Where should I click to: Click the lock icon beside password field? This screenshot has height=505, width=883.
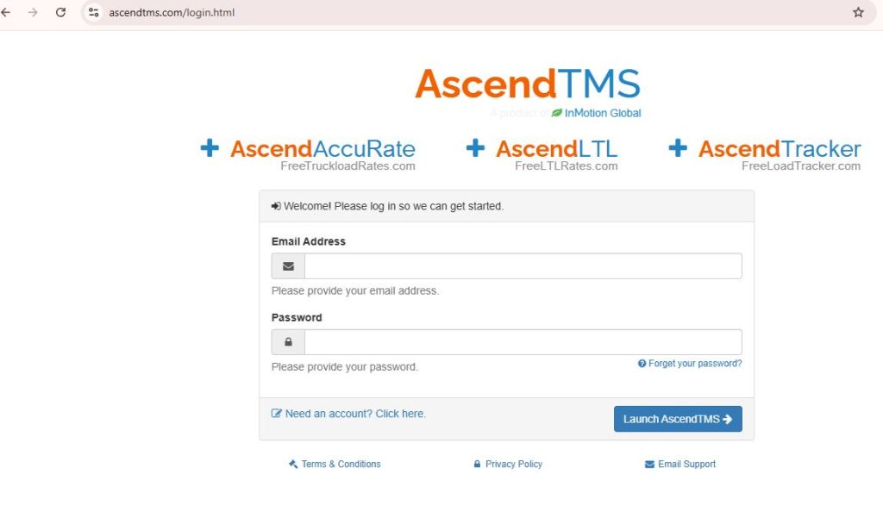[288, 342]
